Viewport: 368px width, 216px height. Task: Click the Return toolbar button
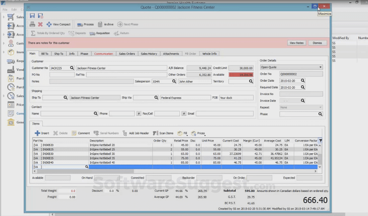(x=121, y=33)
